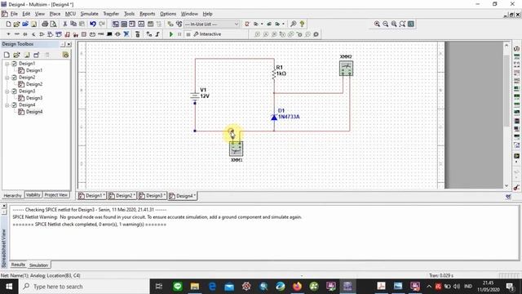Switch to Design2 sheet tab
The height and width of the screenshot is (294, 522).
122,196
